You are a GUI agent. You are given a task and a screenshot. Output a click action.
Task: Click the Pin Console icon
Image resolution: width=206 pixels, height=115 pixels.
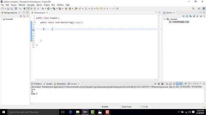pos(185,84)
